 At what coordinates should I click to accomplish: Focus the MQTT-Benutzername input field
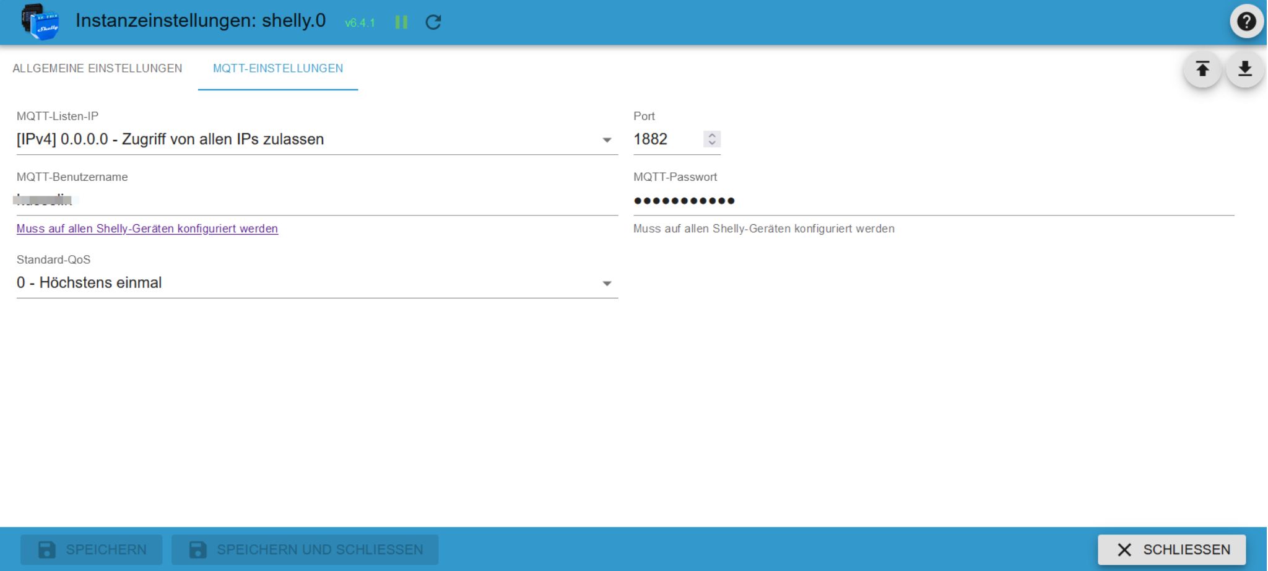tap(317, 200)
